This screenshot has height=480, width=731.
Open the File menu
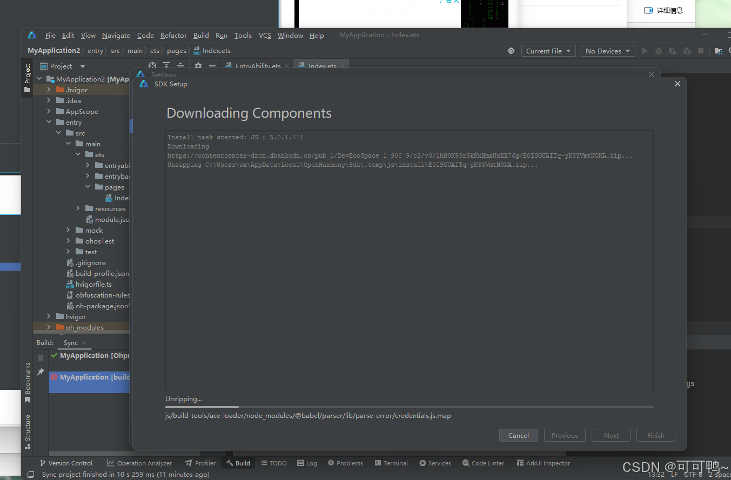pos(50,35)
